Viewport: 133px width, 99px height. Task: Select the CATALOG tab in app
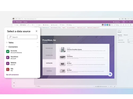click(49, 63)
